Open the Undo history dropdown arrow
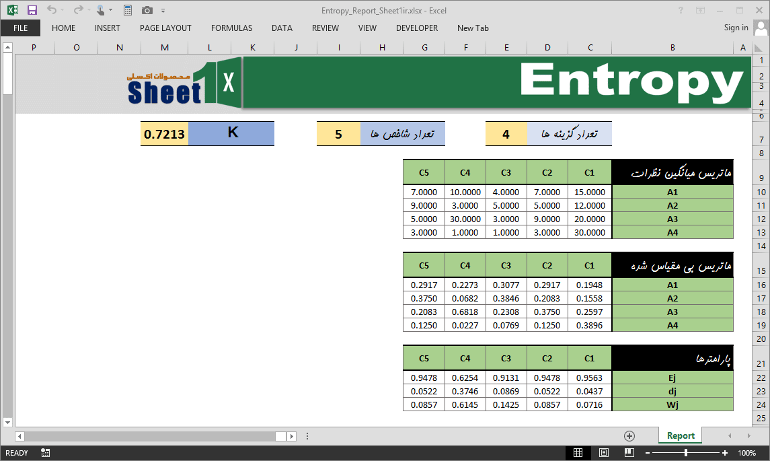 point(62,11)
